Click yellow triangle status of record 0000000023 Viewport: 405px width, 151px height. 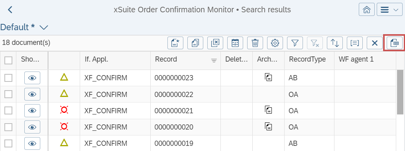pos(64,77)
